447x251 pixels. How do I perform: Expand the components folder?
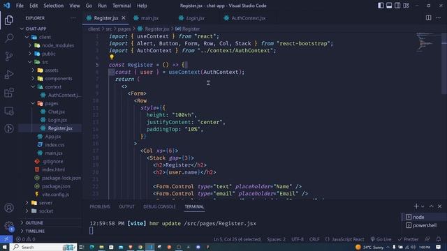point(33,78)
